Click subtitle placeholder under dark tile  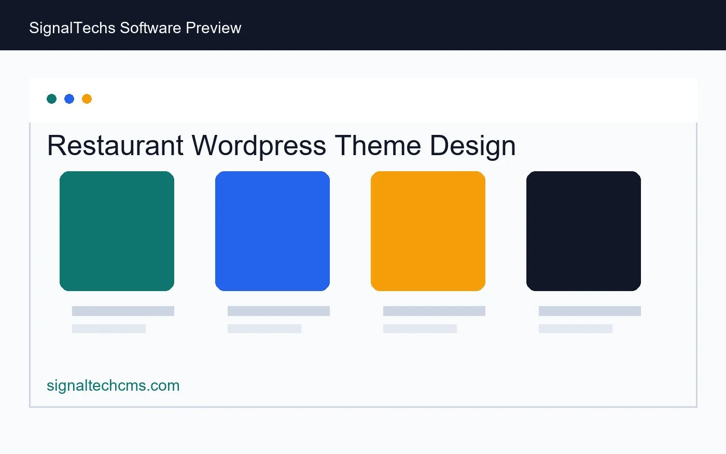[x=576, y=328]
